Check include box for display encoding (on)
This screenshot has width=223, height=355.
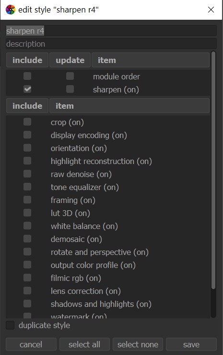pos(27,135)
